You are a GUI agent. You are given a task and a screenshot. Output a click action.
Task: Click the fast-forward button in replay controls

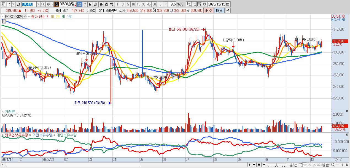[x=264, y=165]
